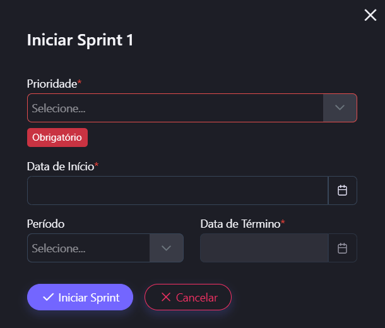
Task: Focus the Data de Término text field
Action: (x=264, y=248)
